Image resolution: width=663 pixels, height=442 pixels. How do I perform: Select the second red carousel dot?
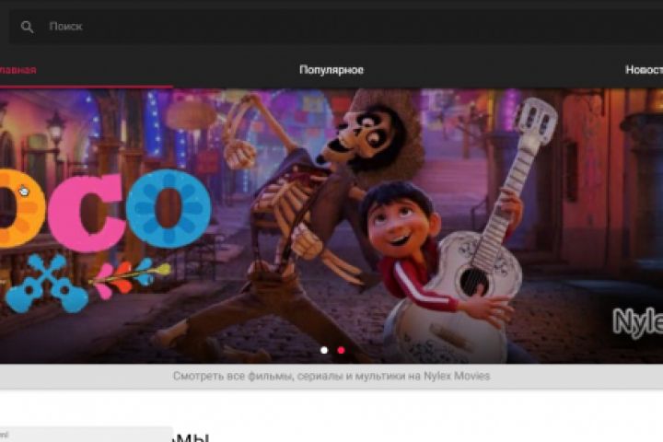pyautogui.click(x=341, y=350)
